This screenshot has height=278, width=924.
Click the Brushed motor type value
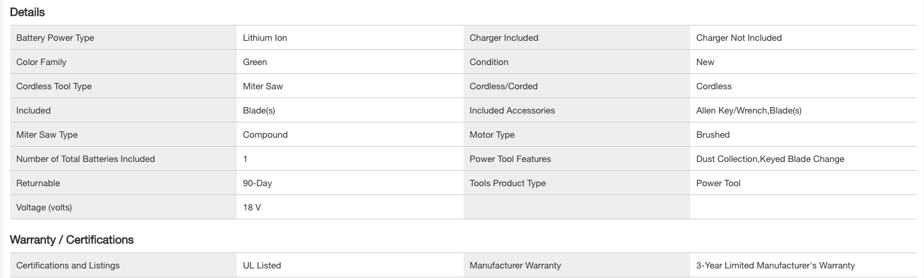tap(713, 135)
